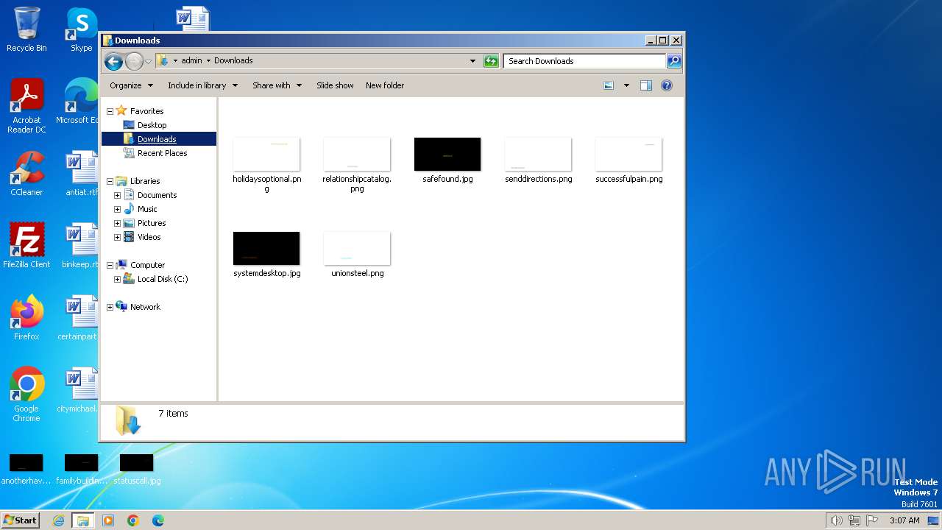The image size is (942, 530).
Task: Expand the Videos library node
Action: click(x=117, y=237)
